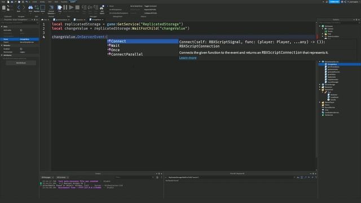361x203 pixels.
Task: Click the Collaborate button
Action: (x=334, y=2)
